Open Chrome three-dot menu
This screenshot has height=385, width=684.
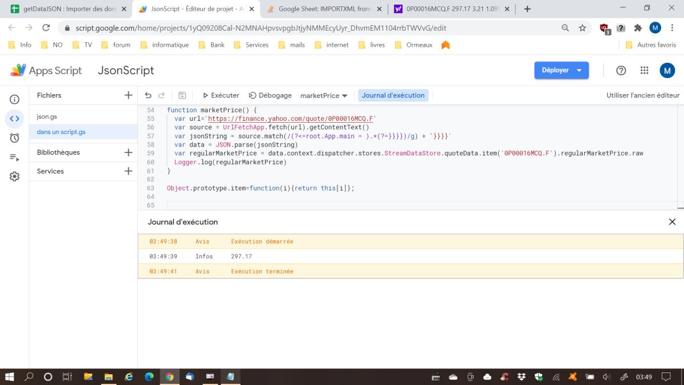coord(672,27)
